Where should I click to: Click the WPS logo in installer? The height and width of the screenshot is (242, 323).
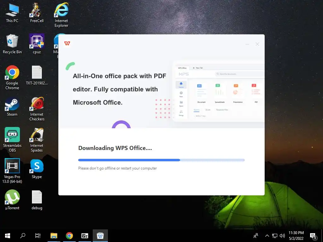67,43
